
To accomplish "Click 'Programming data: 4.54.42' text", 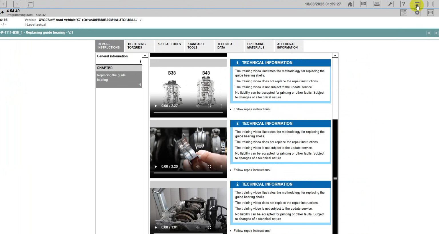I will pyautogui.click(x=26, y=15).
